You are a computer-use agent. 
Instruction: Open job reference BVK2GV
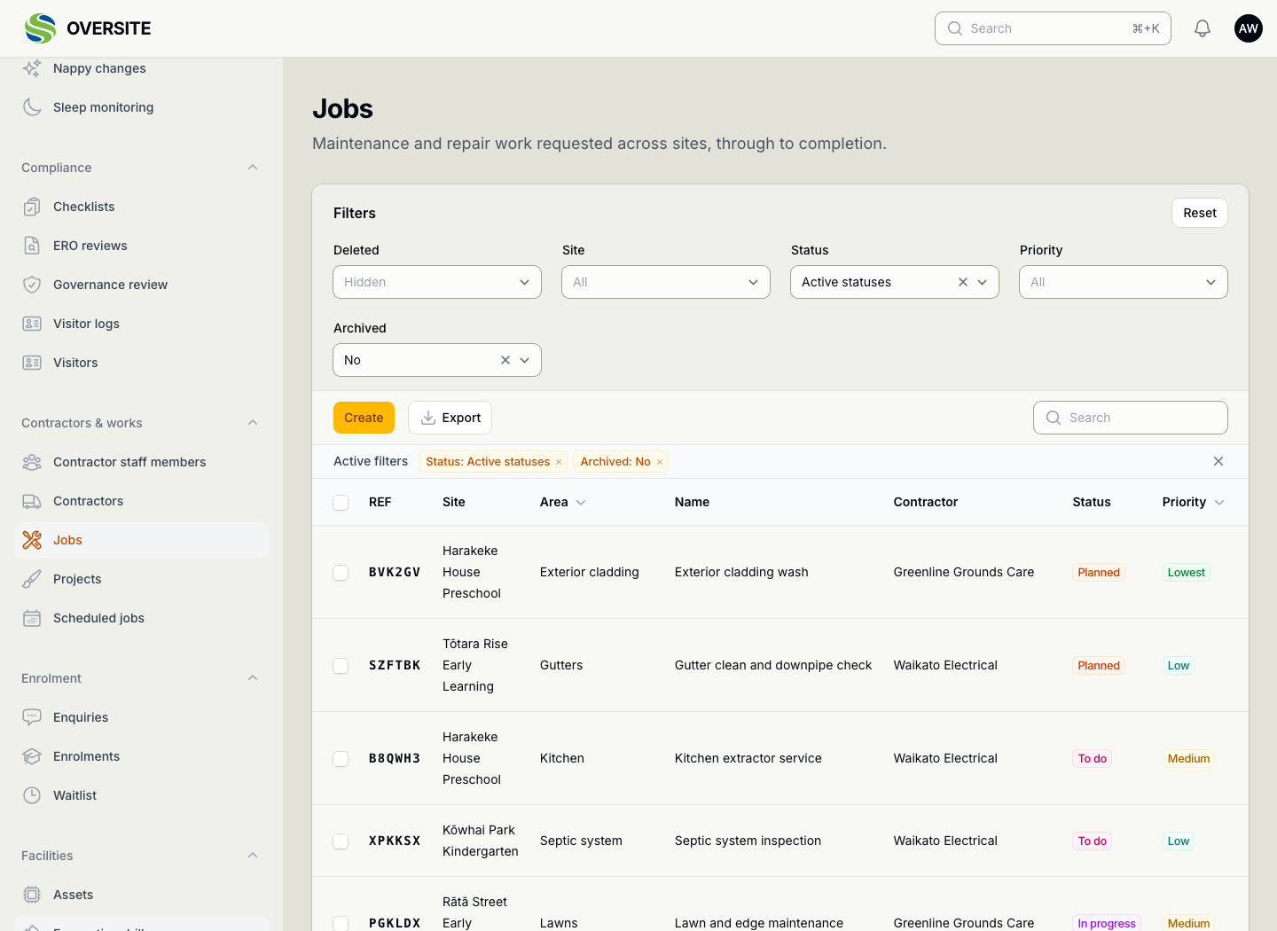pos(395,573)
